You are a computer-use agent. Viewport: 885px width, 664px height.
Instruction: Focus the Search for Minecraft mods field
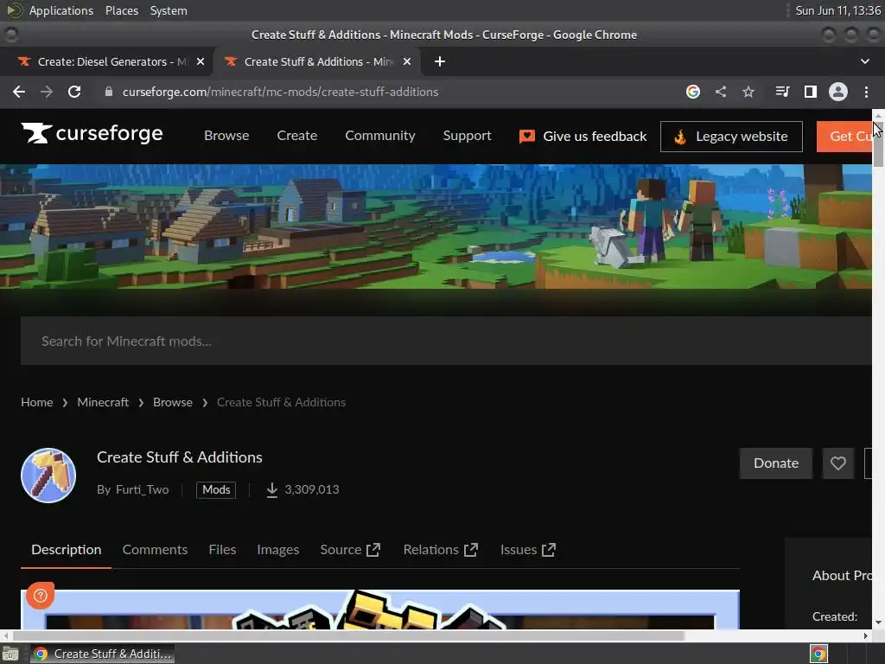(446, 341)
